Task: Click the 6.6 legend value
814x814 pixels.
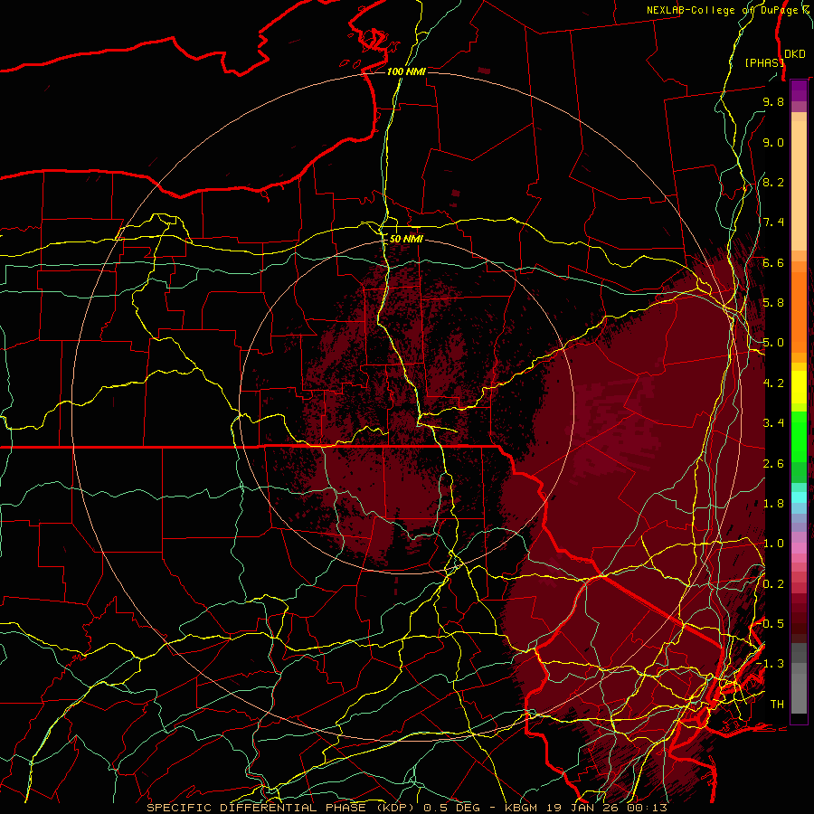Action: [773, 262]
